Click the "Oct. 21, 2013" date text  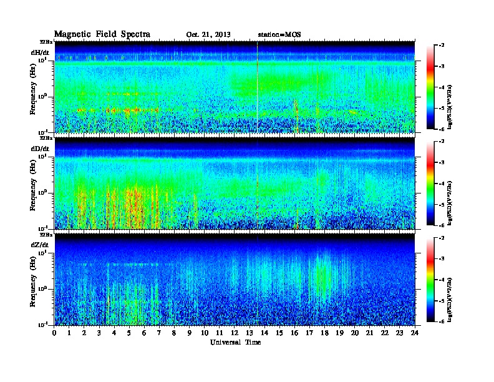pyautogui.click(x=208, y=35)
